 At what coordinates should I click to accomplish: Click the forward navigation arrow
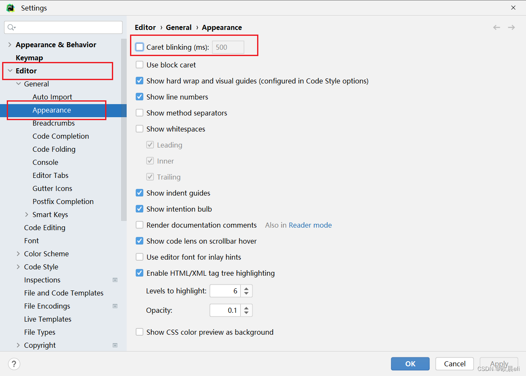(511, 27)
